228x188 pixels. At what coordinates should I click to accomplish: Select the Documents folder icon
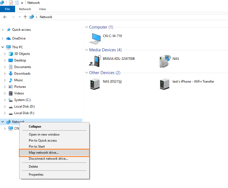[11, 67]
